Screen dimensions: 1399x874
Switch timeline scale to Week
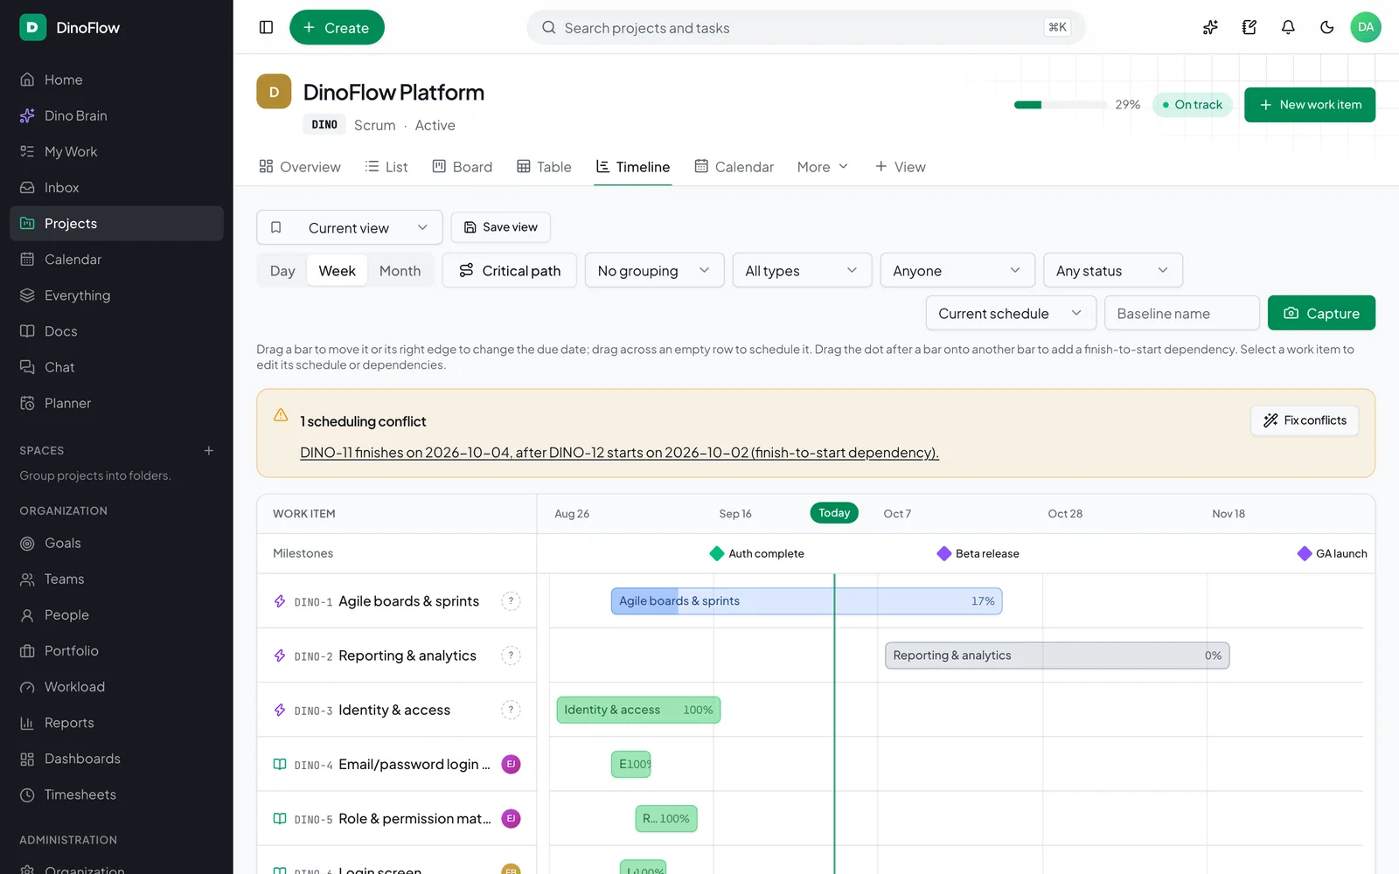337,271
